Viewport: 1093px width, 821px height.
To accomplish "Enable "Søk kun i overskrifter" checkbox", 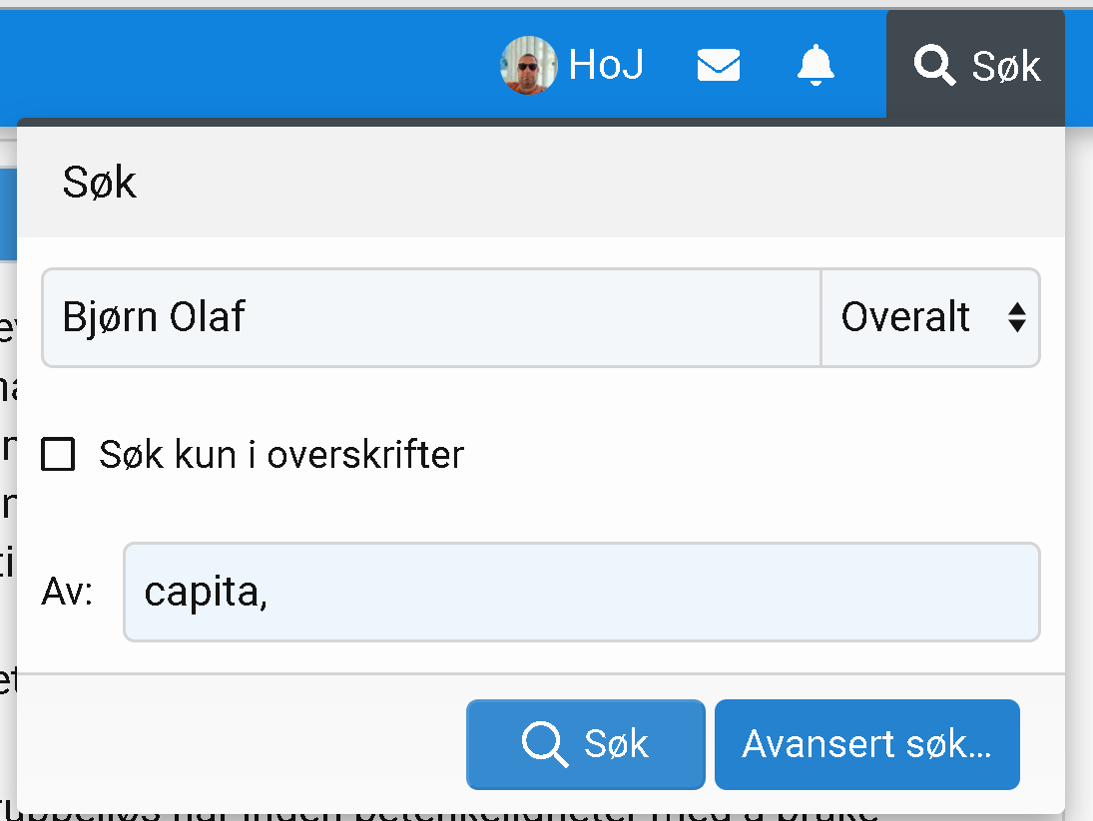I will 58,455.
